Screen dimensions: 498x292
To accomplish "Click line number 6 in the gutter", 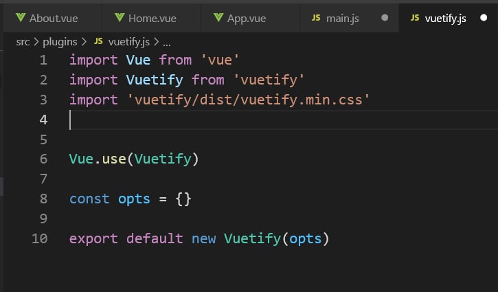I will point(43,159).
